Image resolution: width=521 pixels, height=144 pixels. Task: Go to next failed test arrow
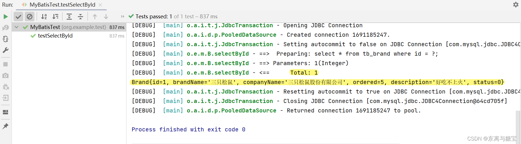pyautogui.click(x=106, y=17)
